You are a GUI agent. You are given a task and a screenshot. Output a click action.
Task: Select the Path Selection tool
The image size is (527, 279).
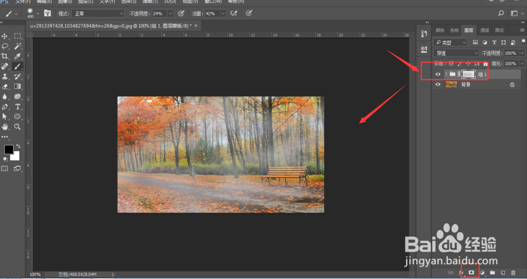pos(5,116)
